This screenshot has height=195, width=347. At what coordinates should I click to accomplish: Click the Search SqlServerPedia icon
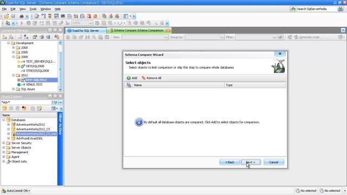[293, 9]
